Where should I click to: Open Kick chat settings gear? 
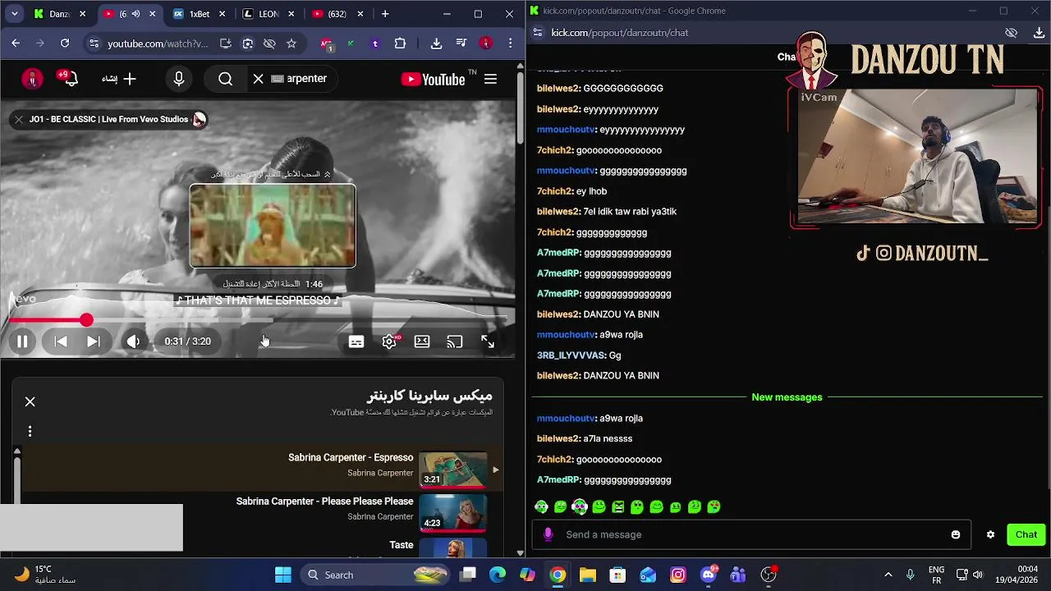point(991,534)
